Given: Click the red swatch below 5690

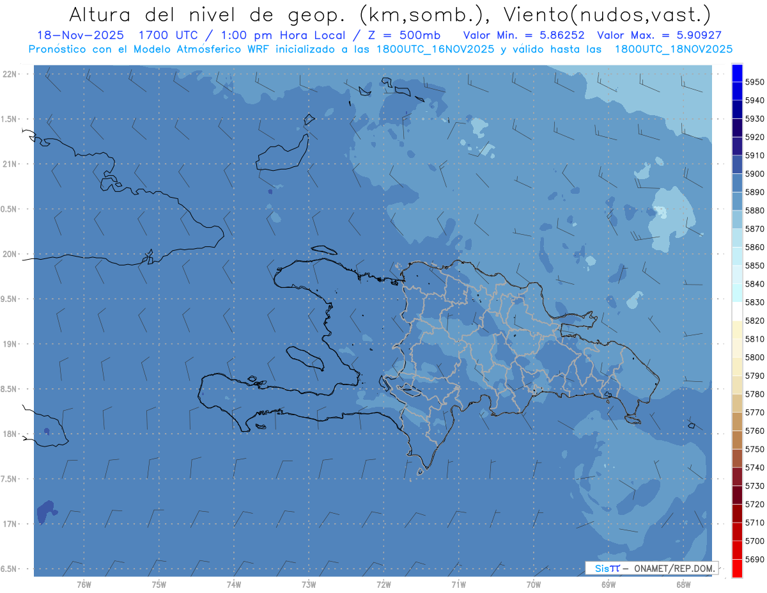Looking at the screenshot, I should (x=737, y=568).
